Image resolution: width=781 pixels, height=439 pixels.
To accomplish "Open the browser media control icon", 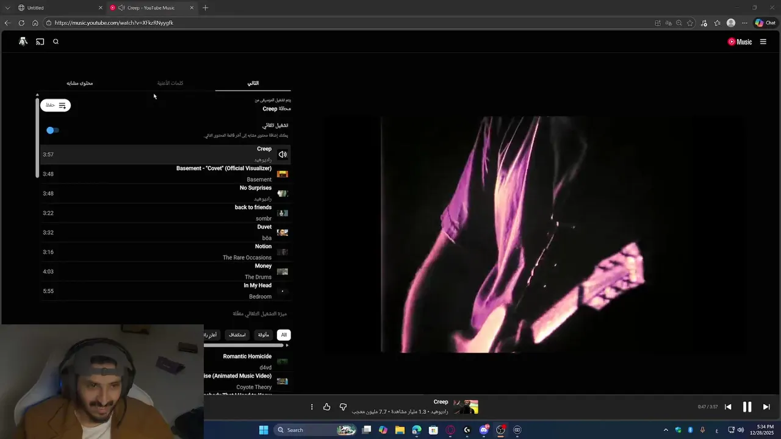I will (x=704, y=23).
